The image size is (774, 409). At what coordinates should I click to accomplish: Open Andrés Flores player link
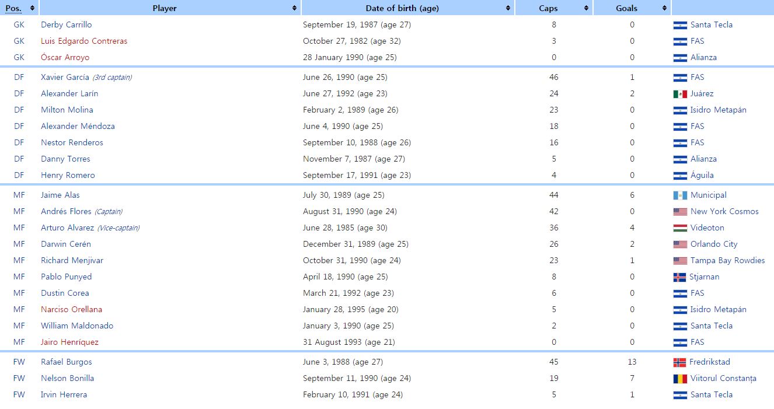(66, 211)
